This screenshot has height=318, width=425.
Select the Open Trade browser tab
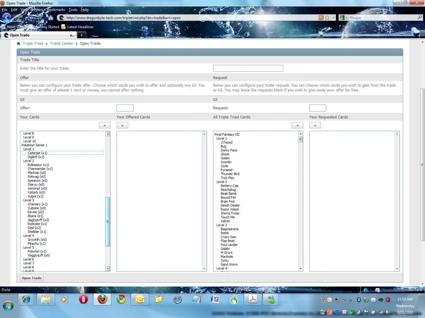[x=39, y=35]
